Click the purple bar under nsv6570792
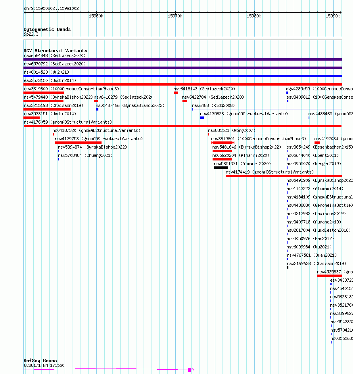Screen dimensions: 353x374 tap(183, 68)
